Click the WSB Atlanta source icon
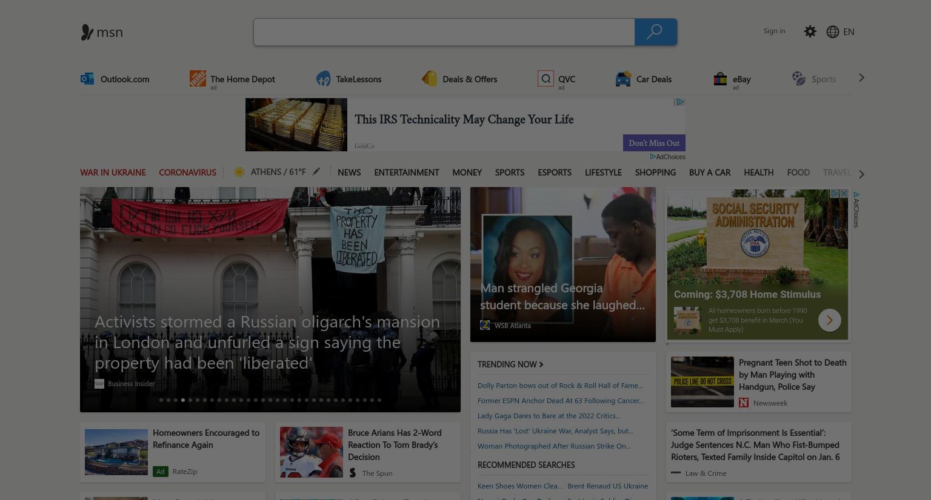Viewport: 931px width, 500px height. (485, 325)
